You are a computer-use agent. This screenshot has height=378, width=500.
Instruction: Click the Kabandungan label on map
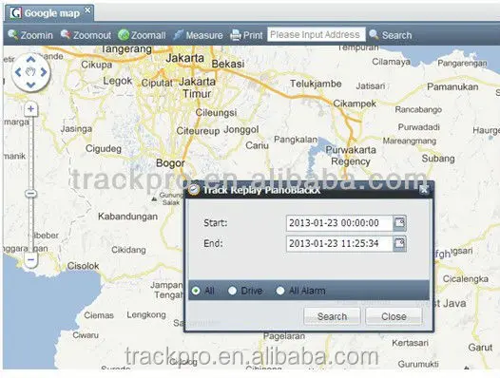127,217
